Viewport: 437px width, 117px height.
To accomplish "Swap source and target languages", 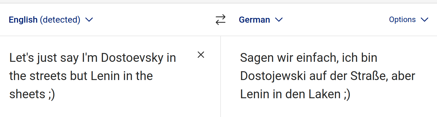I will click(221, 20).
